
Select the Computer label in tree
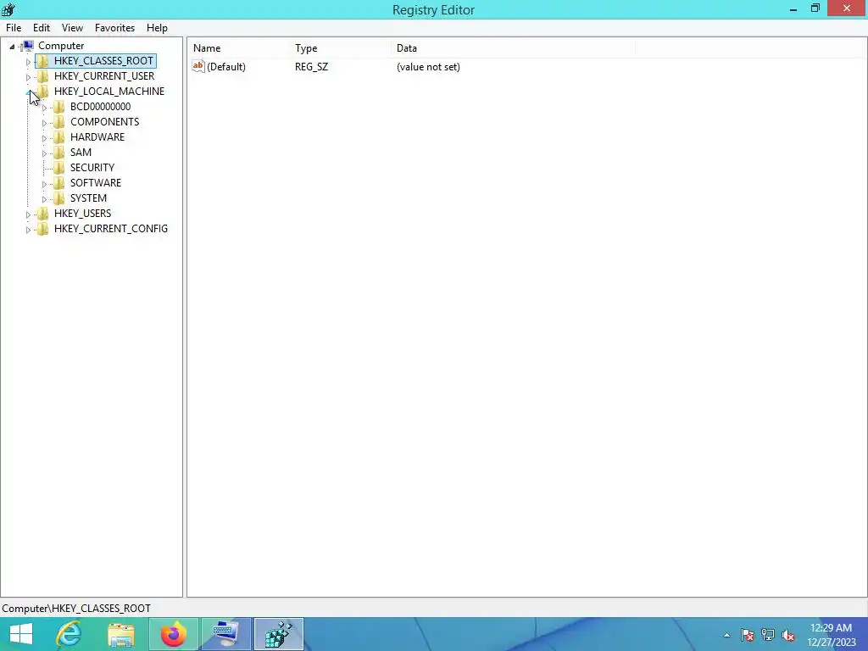[61, 46]
